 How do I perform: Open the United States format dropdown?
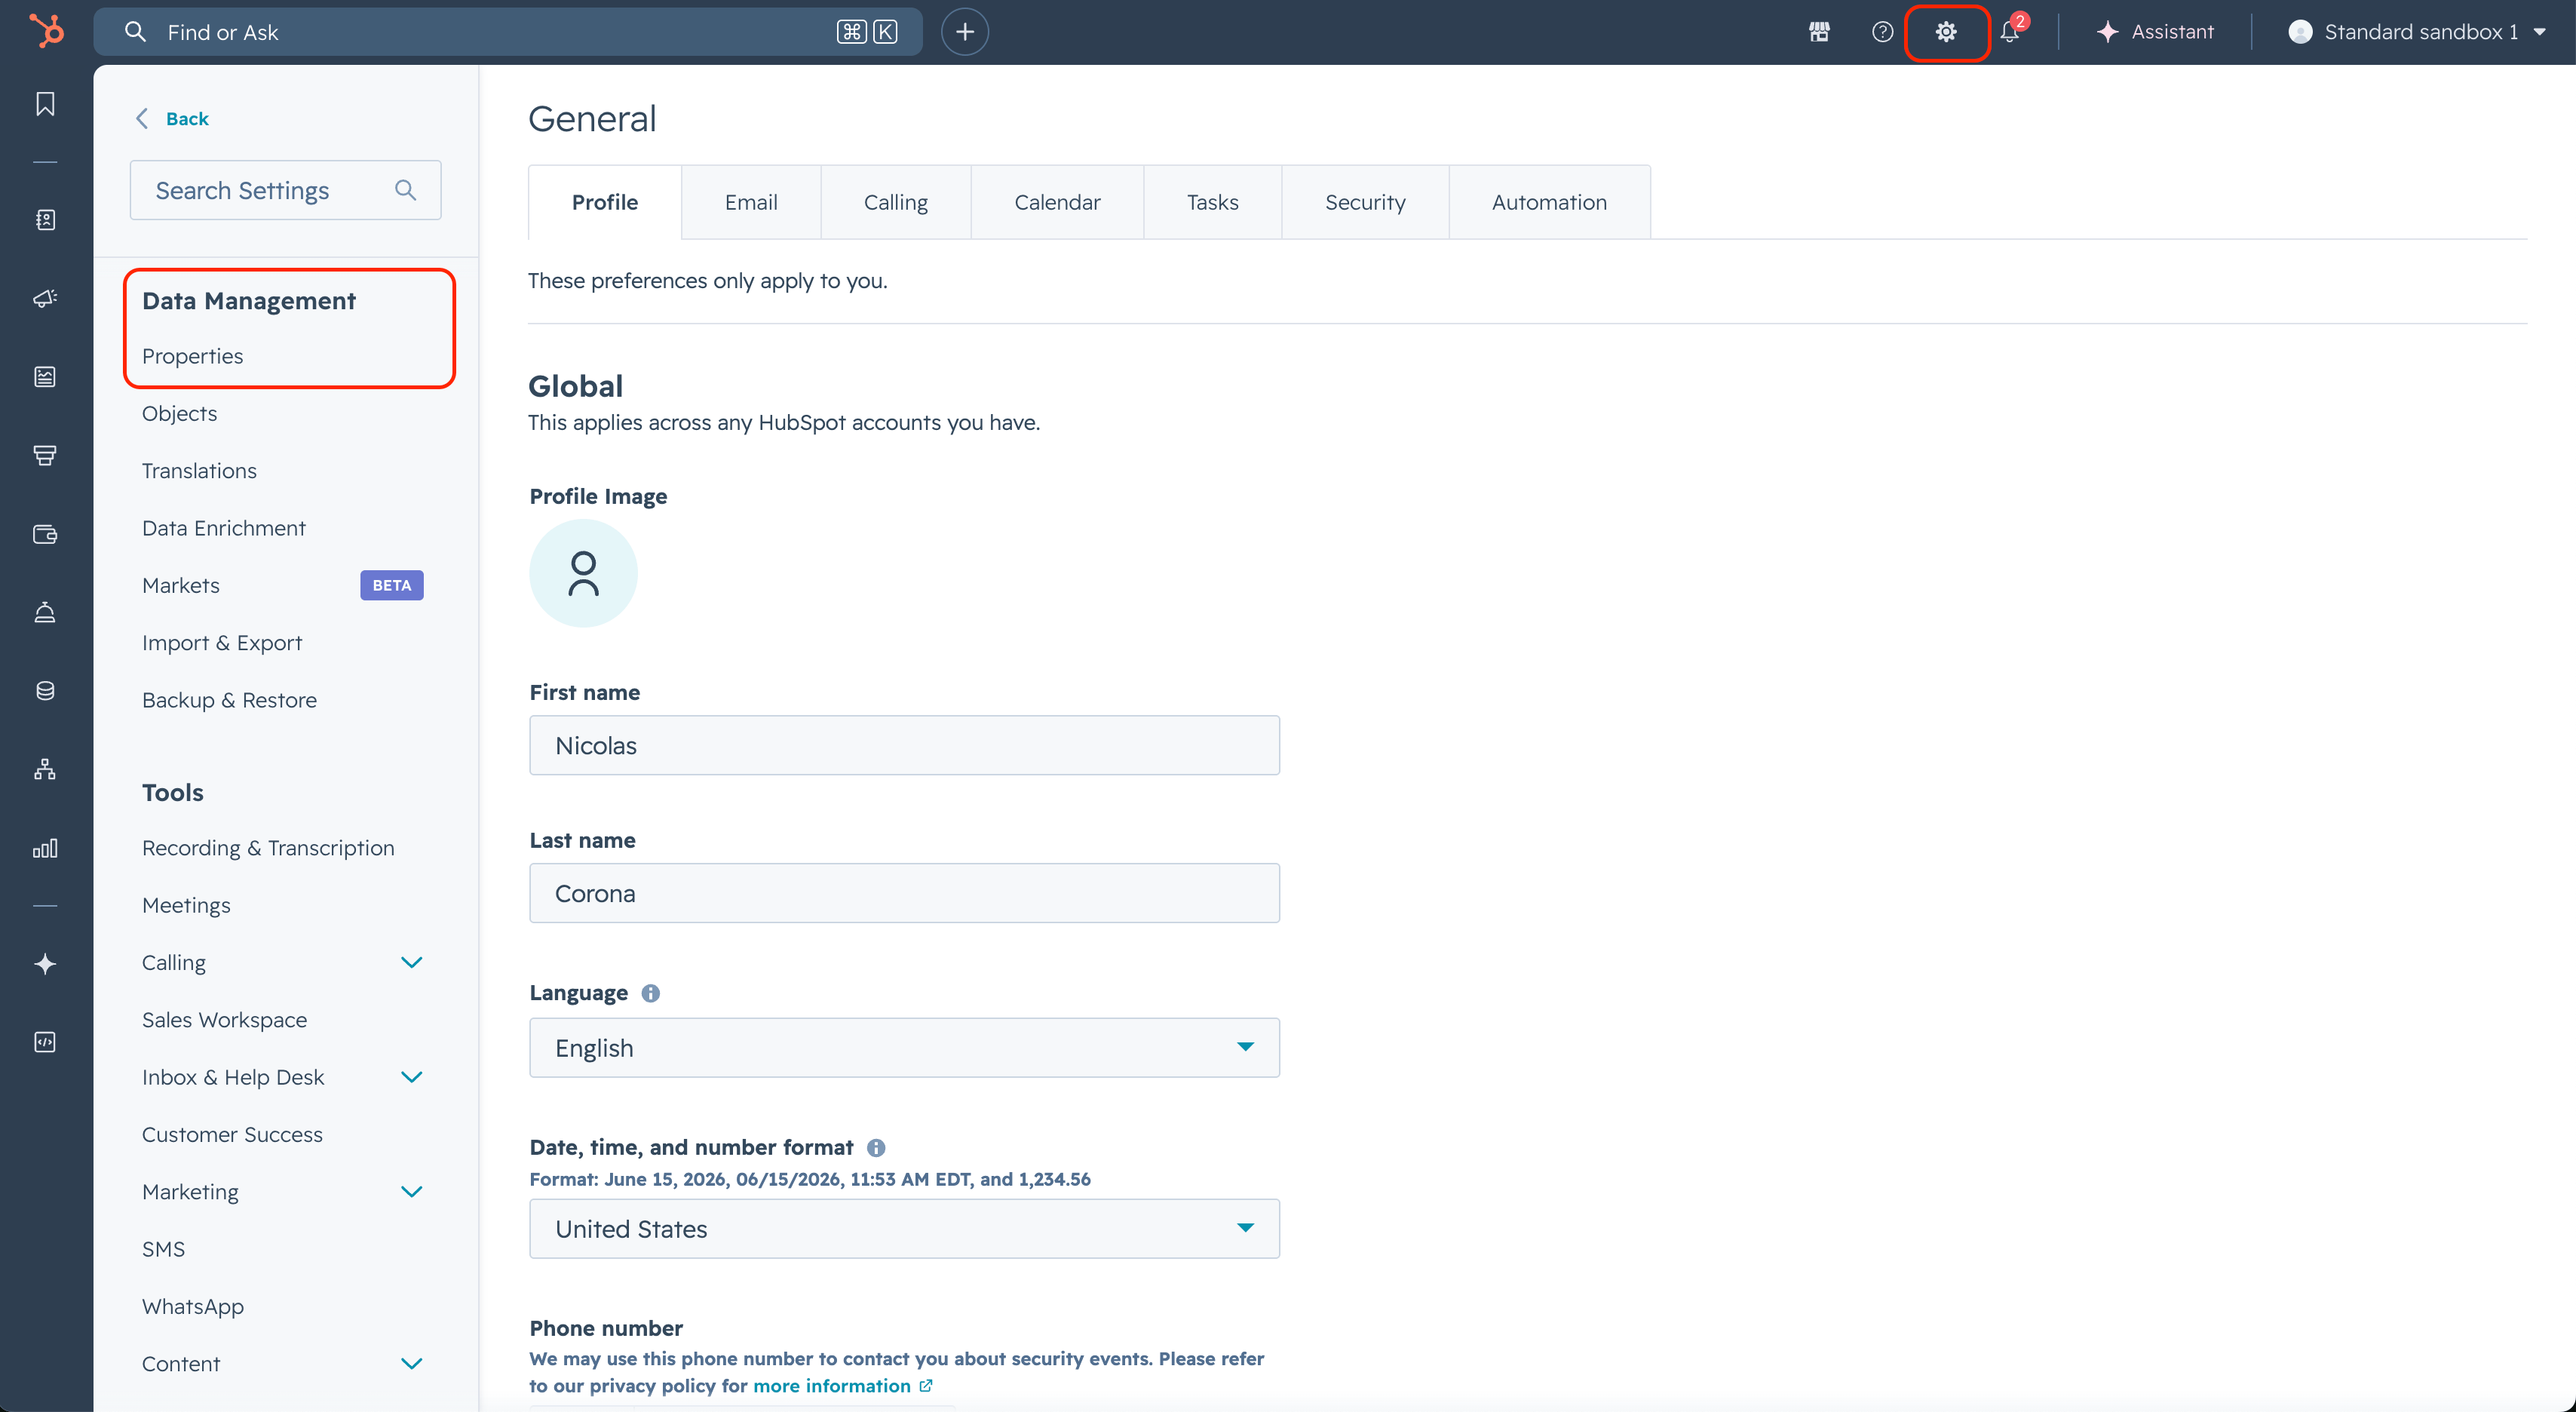(x=904, y=1228)
